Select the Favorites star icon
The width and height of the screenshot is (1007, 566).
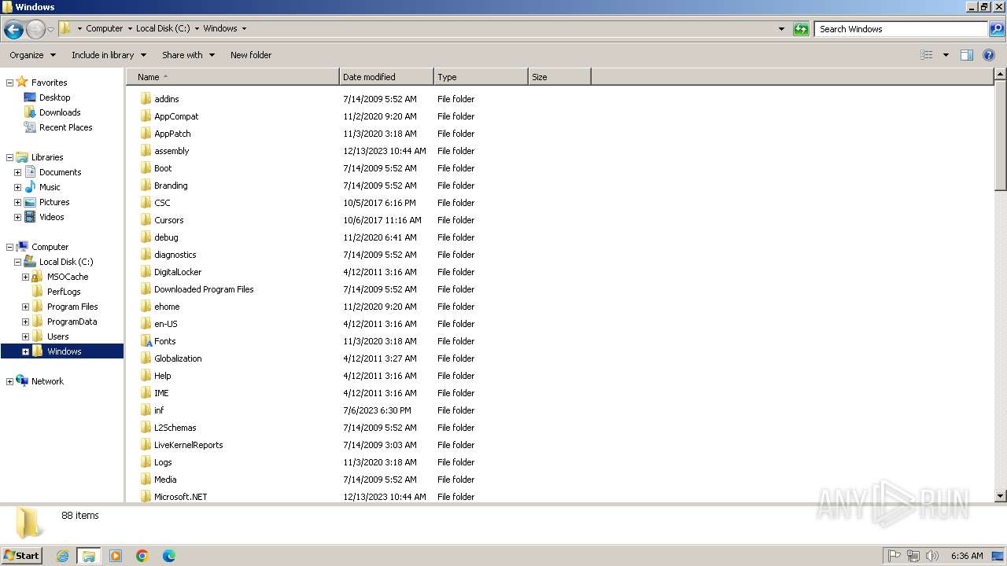pyautogui.click(x=22, y=82)
